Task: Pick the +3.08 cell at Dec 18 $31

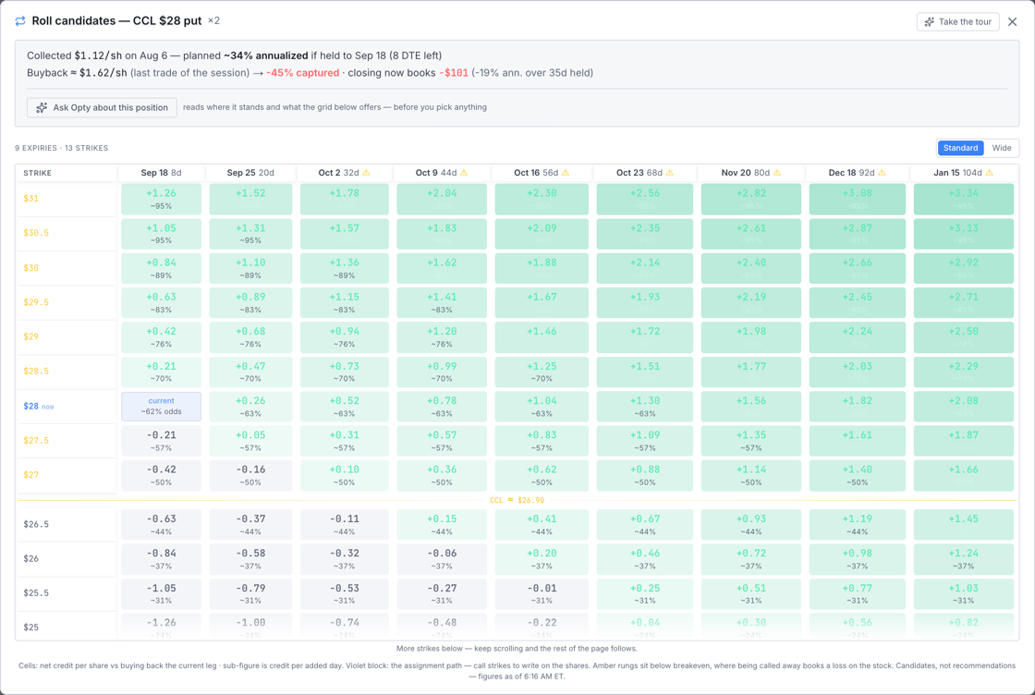Action: 857,200
